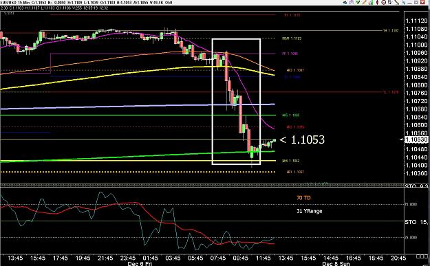Image resolution: width=430 pixels, height=266 pixels.
Task: Click the 1.11000 price axis label
Action: tap(416, 45)
